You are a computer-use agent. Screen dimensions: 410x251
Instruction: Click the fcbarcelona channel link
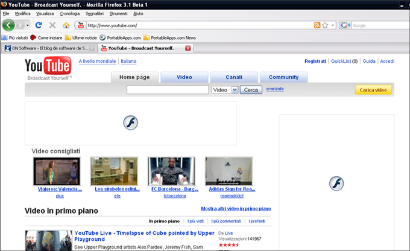[x=175, y=195]
